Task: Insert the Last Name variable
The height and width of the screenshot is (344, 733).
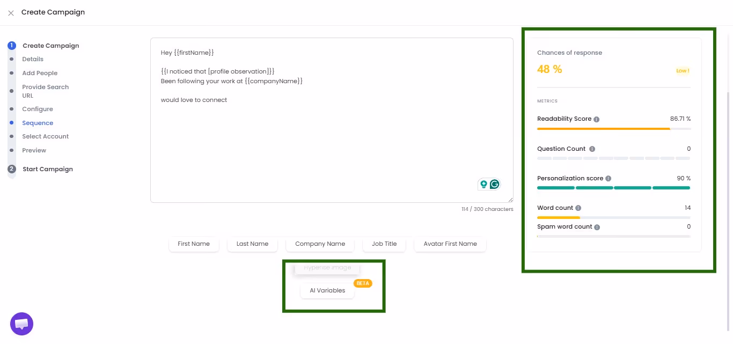Action: (x=252, y=244)
